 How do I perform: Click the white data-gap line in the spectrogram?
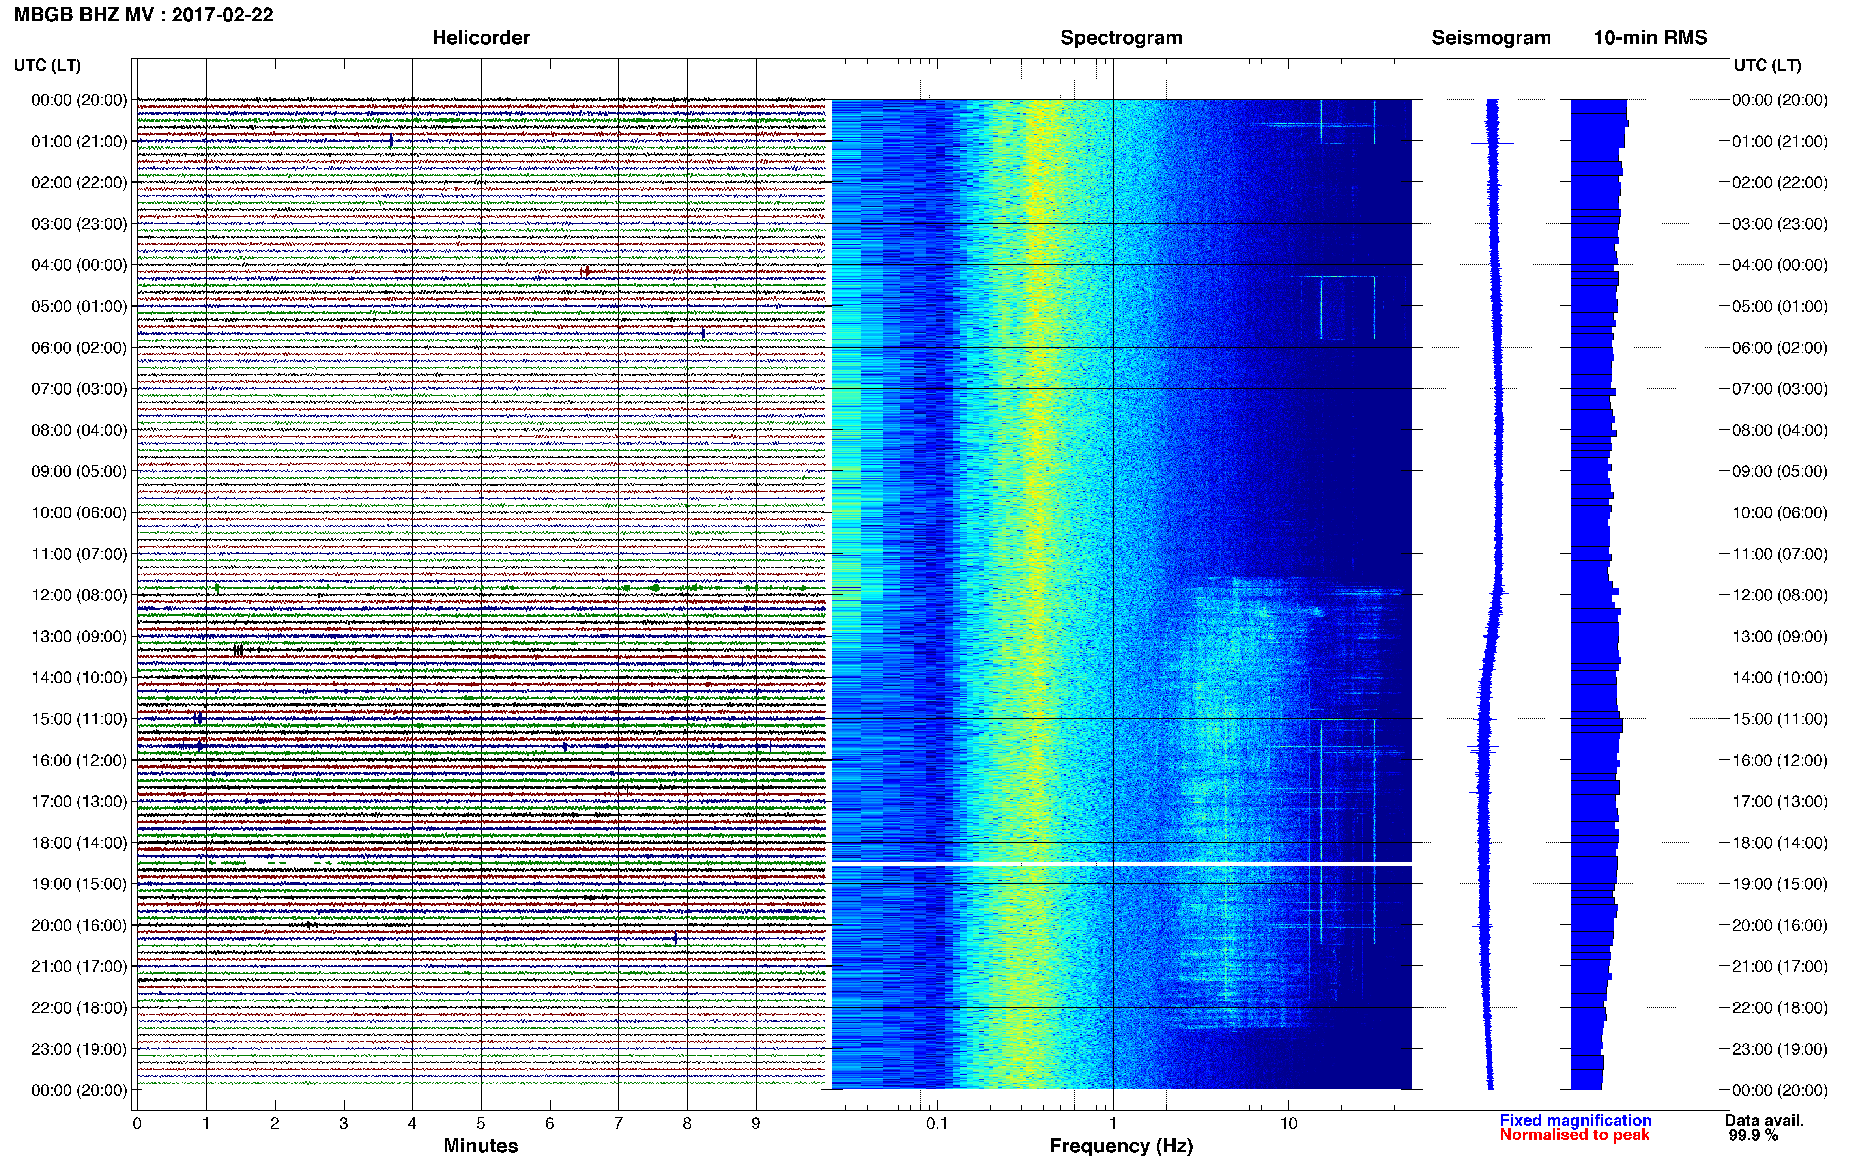(x=1122, y=864)
